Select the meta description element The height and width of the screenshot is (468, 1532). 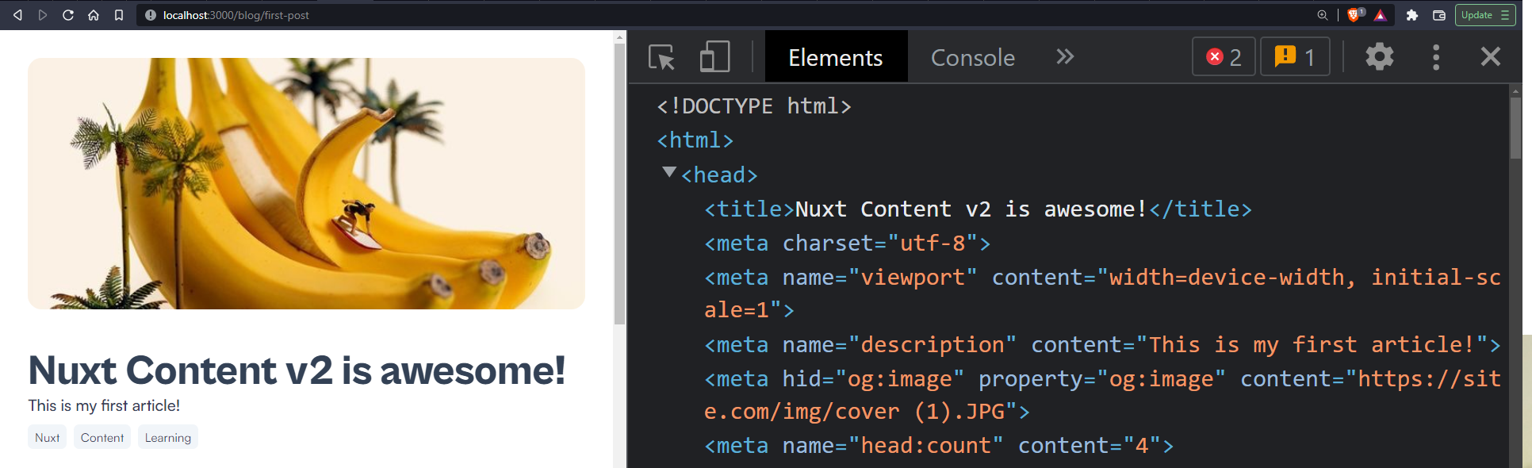click(1102, 345)
